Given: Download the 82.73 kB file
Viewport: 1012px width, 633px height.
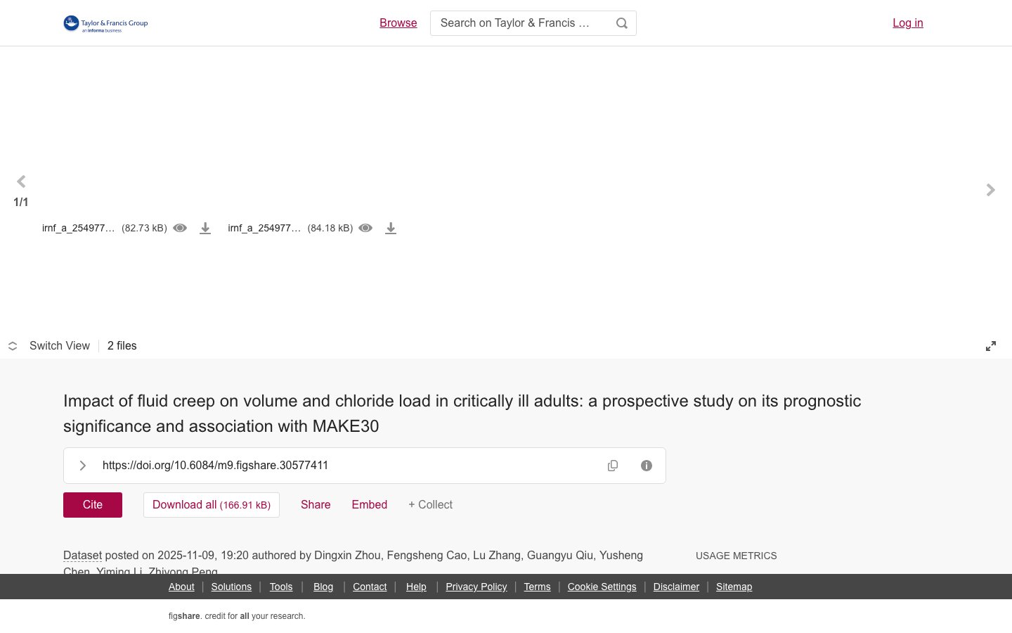Looking at the screenshot, I should [x=205, y=228].
